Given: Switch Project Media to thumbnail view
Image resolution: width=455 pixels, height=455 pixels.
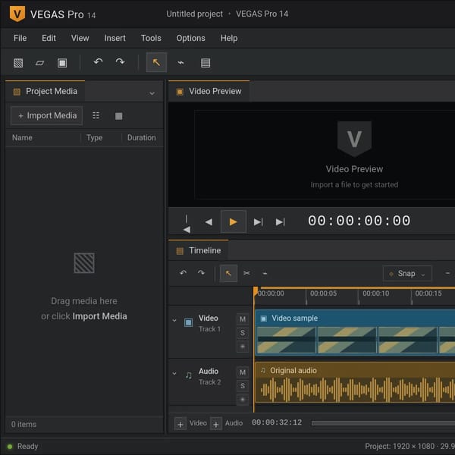Looking at the screenshot, I should point(119,116).
